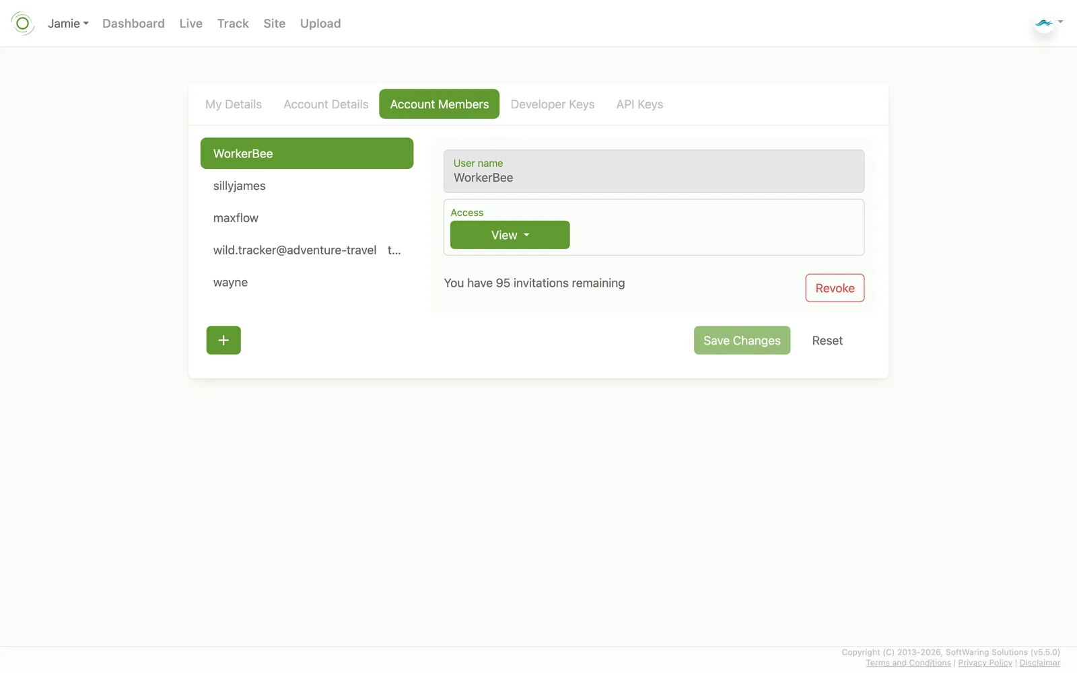The width and height of the screenshot is (1077, 673).
Task: Open the Site navigation item
Action: [275, 24]
